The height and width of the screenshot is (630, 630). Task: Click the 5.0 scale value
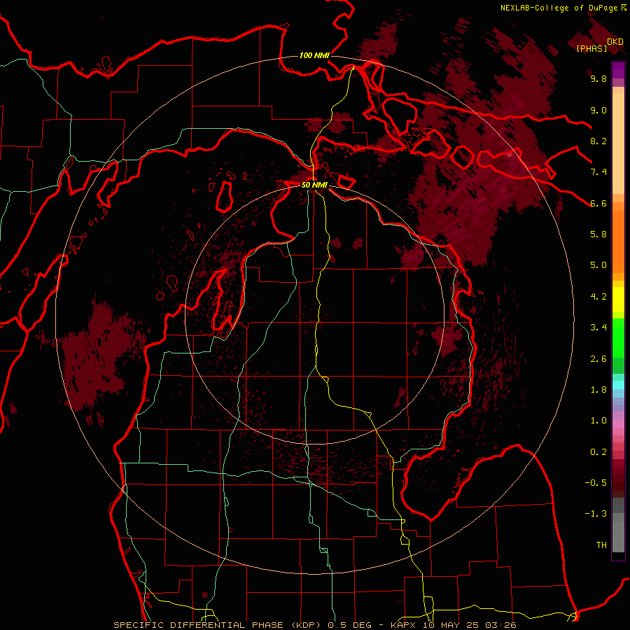point(598,265)
